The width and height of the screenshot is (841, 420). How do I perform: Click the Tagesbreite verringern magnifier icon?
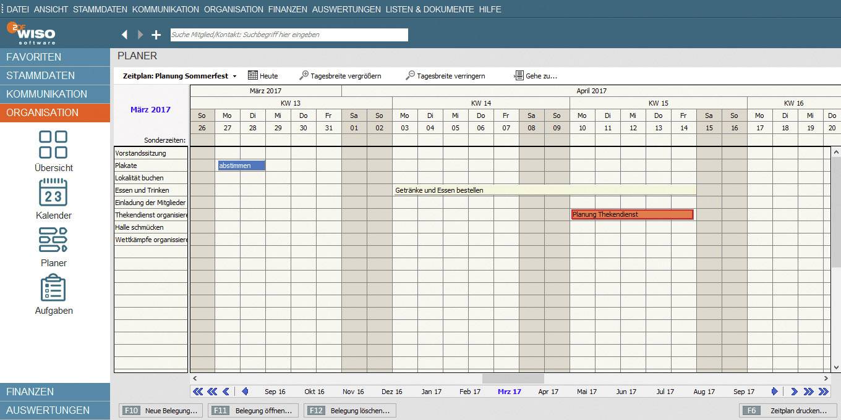(x=409, y=75)
